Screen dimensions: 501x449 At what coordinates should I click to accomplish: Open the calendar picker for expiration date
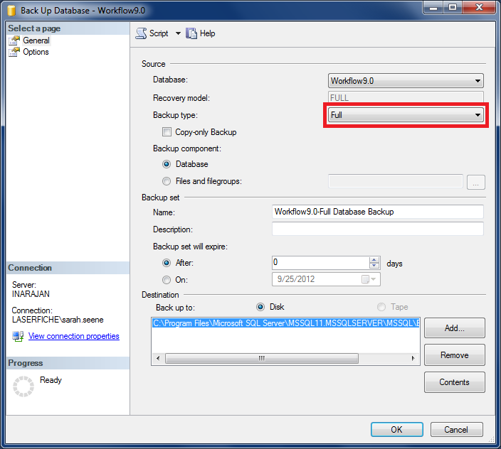pyautogui.click(x=365, y=280)
